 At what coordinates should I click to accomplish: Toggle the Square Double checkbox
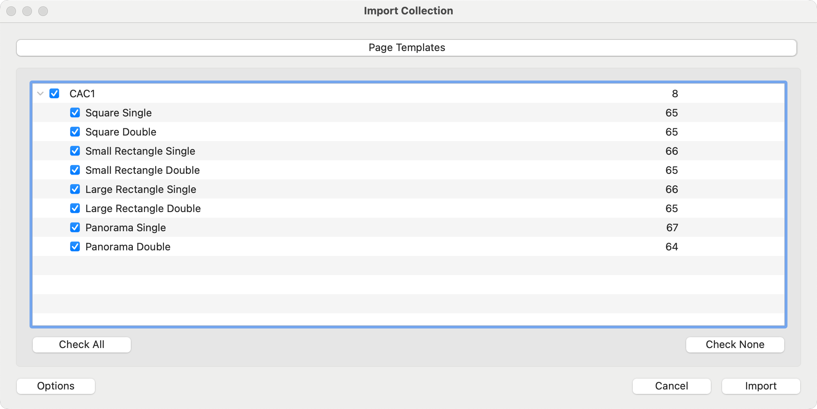click(x=75, y=132)
